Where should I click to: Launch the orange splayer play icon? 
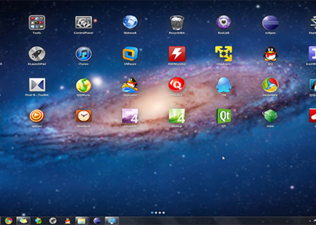click(37, 116)
